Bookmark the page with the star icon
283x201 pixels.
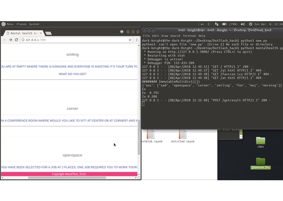click(x=130, y=40)
